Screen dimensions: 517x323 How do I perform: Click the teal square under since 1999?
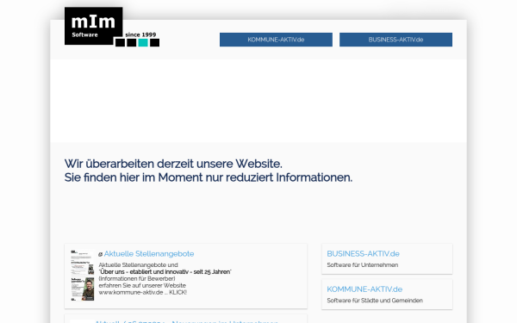point(143,42)
